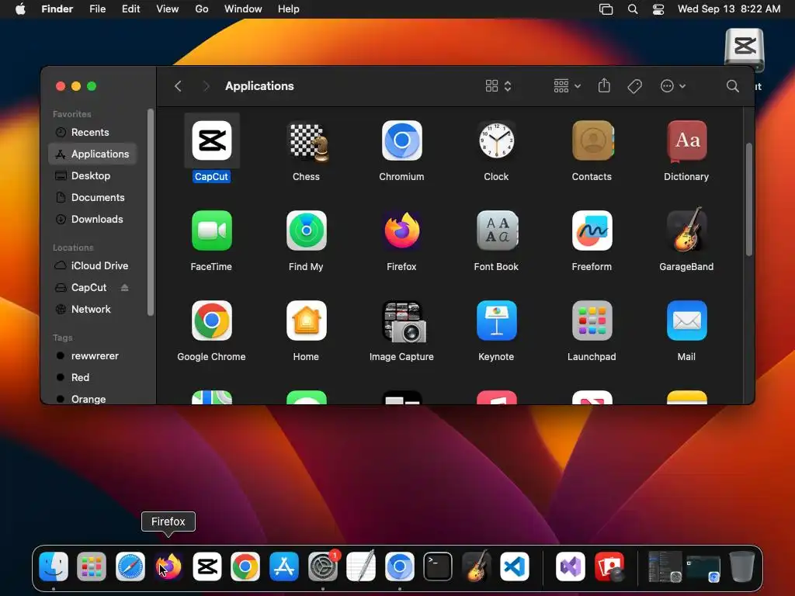Open the Finder search magnifier
The height and width of the screenshot is (596, 795).
pyautogui.click(x=732, y=86)
